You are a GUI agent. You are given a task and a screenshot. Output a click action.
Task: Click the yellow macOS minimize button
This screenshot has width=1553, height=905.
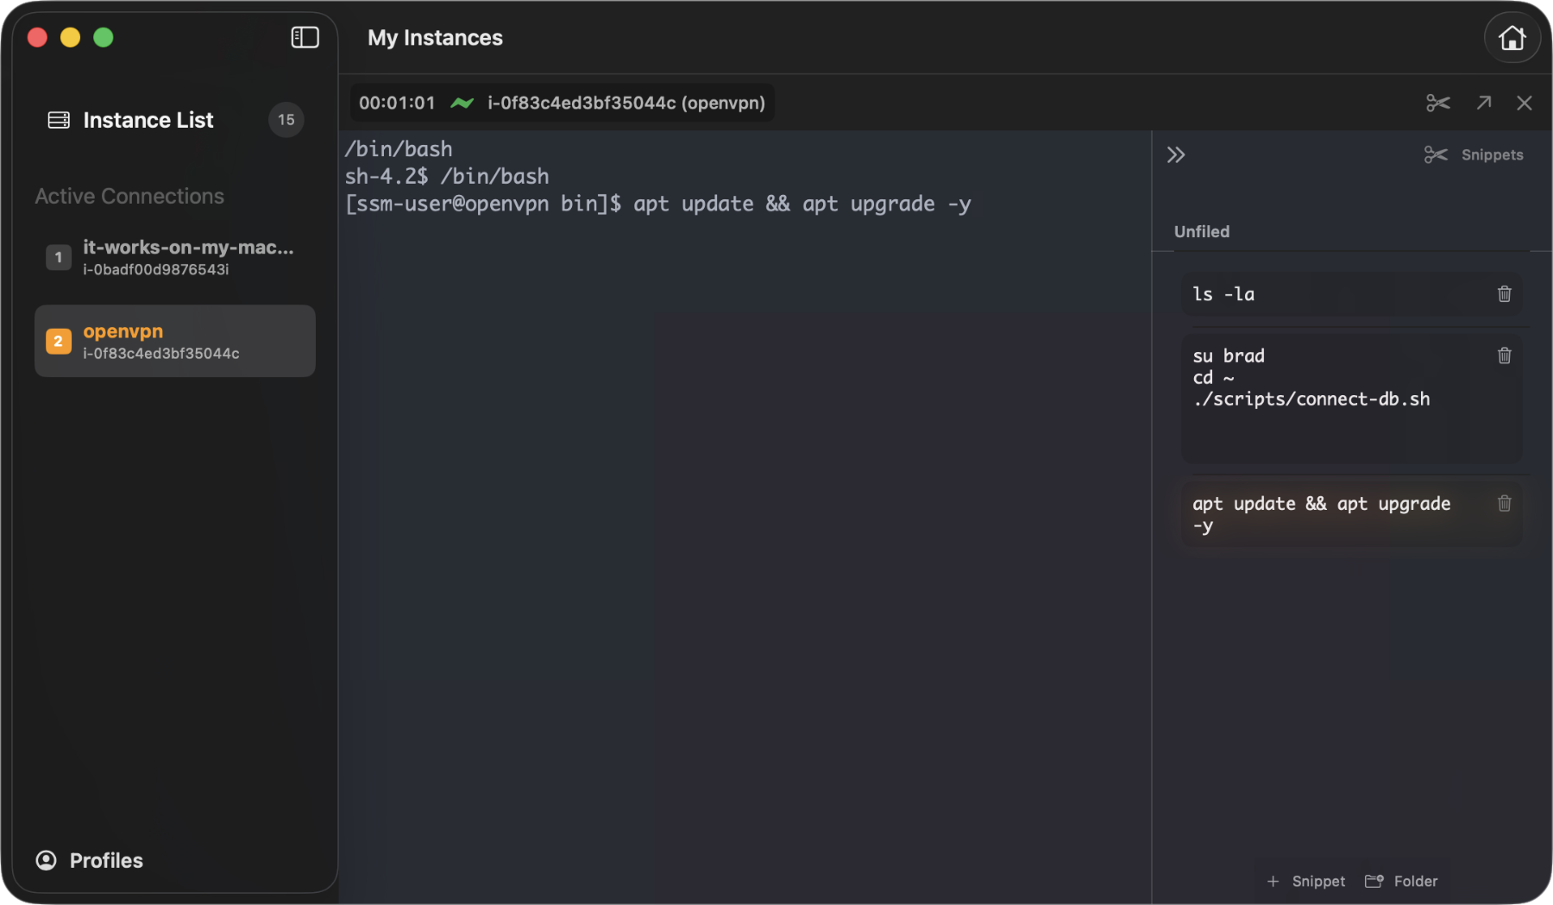(x=71, y=37)
